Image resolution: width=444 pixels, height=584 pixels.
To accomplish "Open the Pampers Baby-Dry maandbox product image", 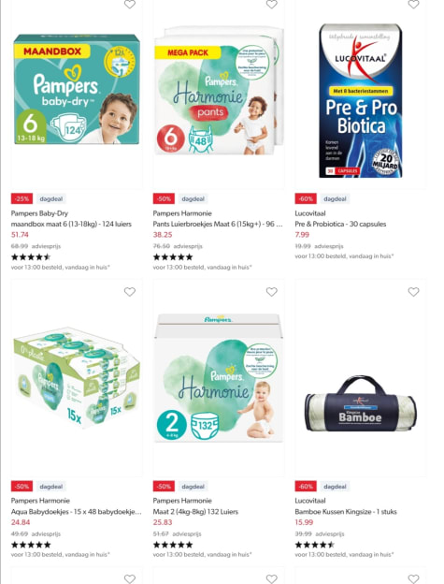I will click(77, 90).
